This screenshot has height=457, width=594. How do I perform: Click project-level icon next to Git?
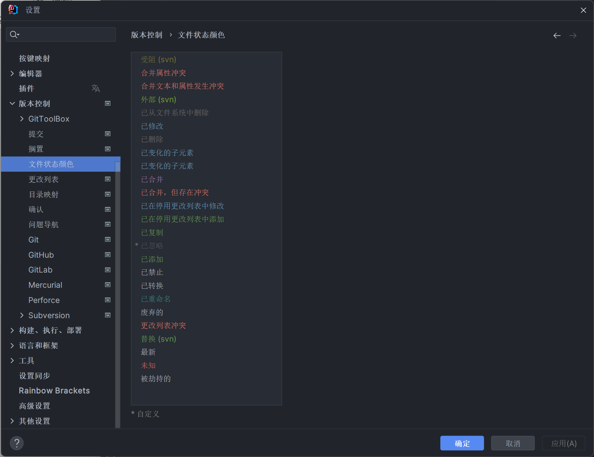[108, 240]
